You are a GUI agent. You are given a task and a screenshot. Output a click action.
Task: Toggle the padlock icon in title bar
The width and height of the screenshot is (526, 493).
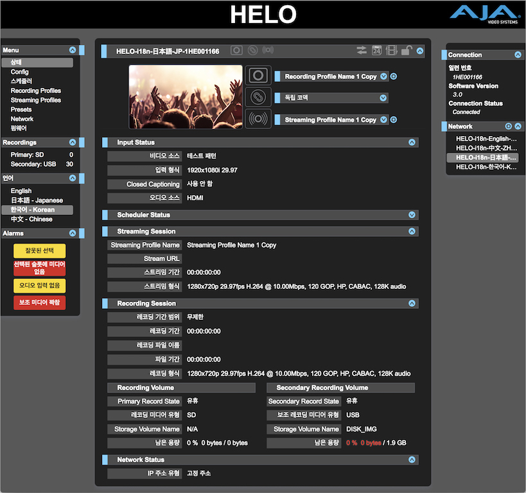coord(407,50)
